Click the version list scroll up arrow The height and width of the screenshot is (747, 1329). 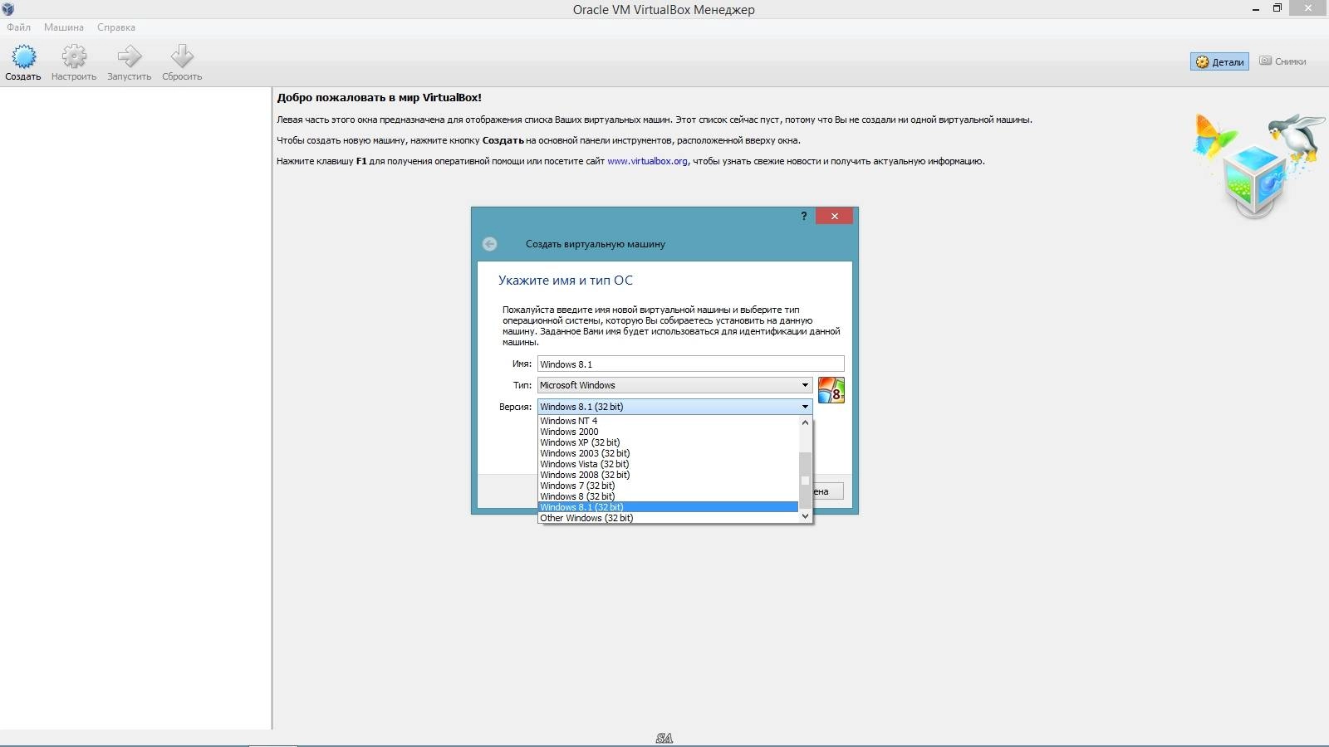coord(804,422)
